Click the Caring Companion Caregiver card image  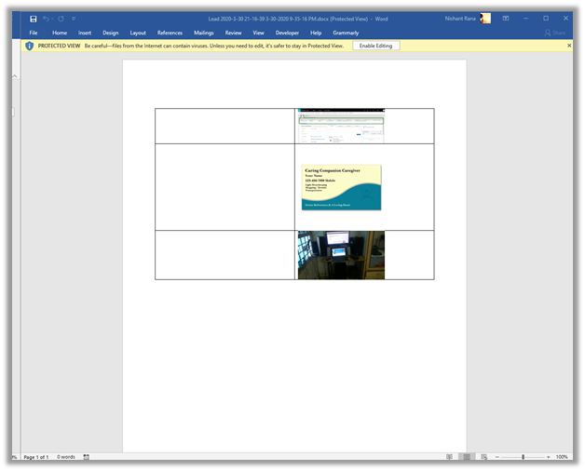click(341, 187)
